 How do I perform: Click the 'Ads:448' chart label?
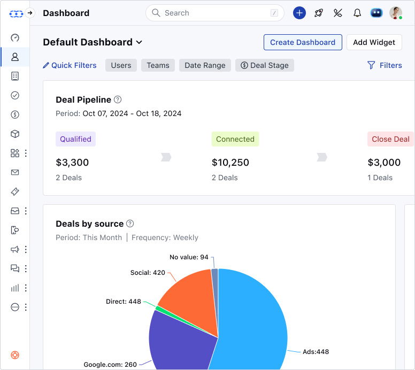click(x=316, y=352)
